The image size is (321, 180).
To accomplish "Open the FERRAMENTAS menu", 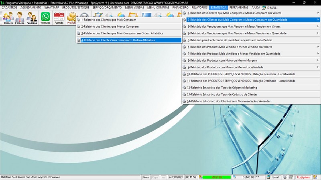I will 239,8.
